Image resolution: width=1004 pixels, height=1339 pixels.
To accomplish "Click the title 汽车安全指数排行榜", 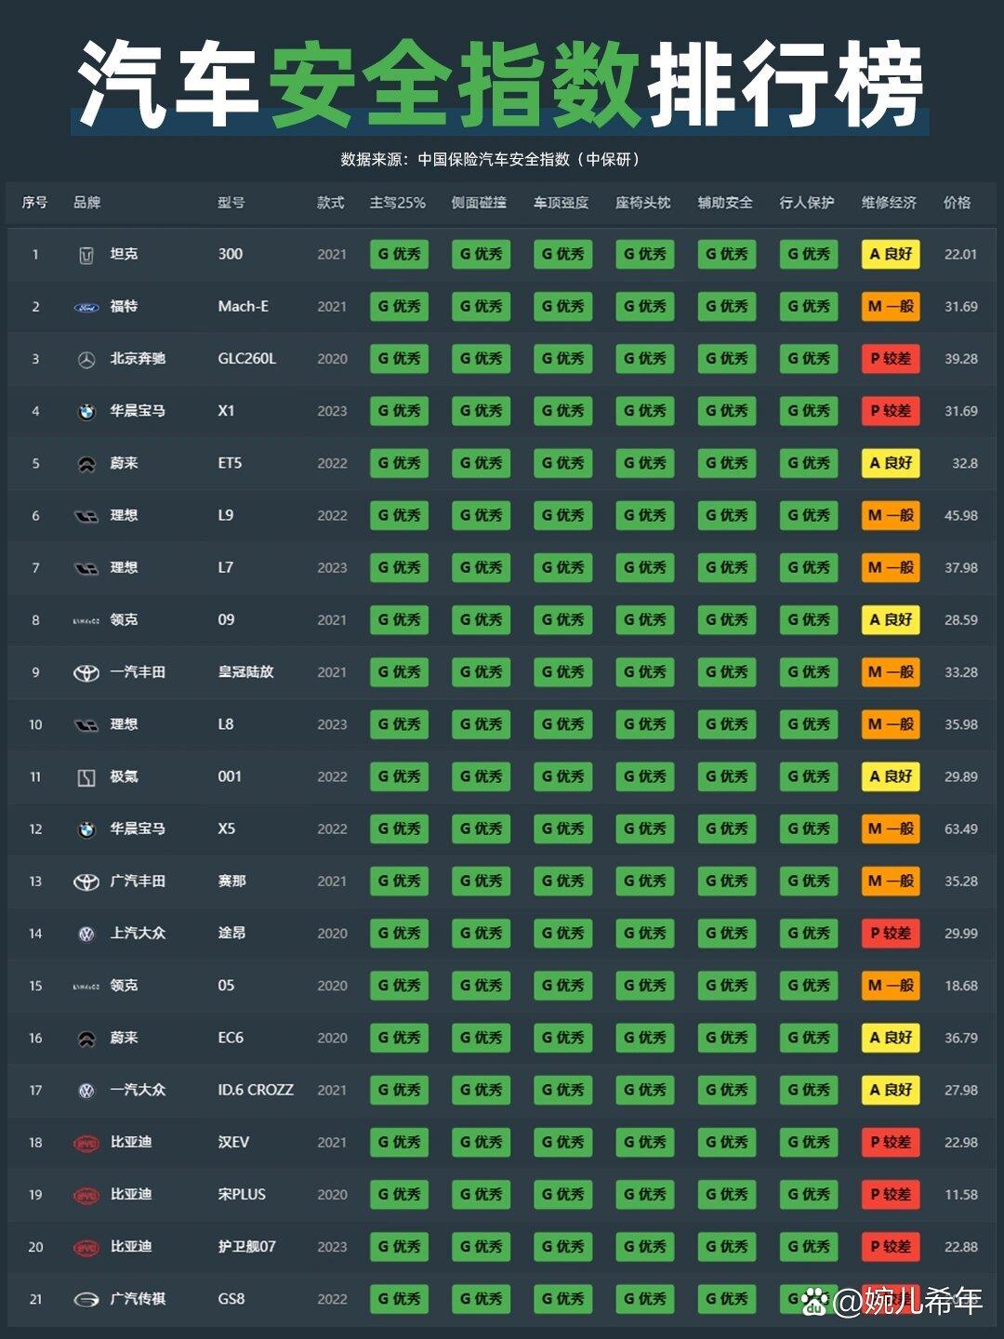I will click(500, 84).
